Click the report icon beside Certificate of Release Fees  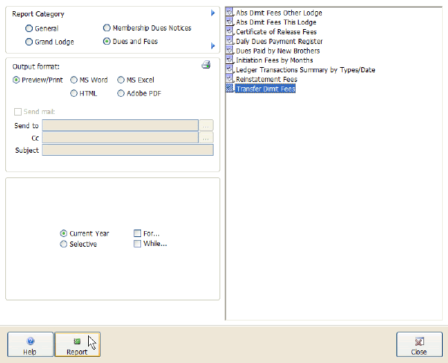230,32
